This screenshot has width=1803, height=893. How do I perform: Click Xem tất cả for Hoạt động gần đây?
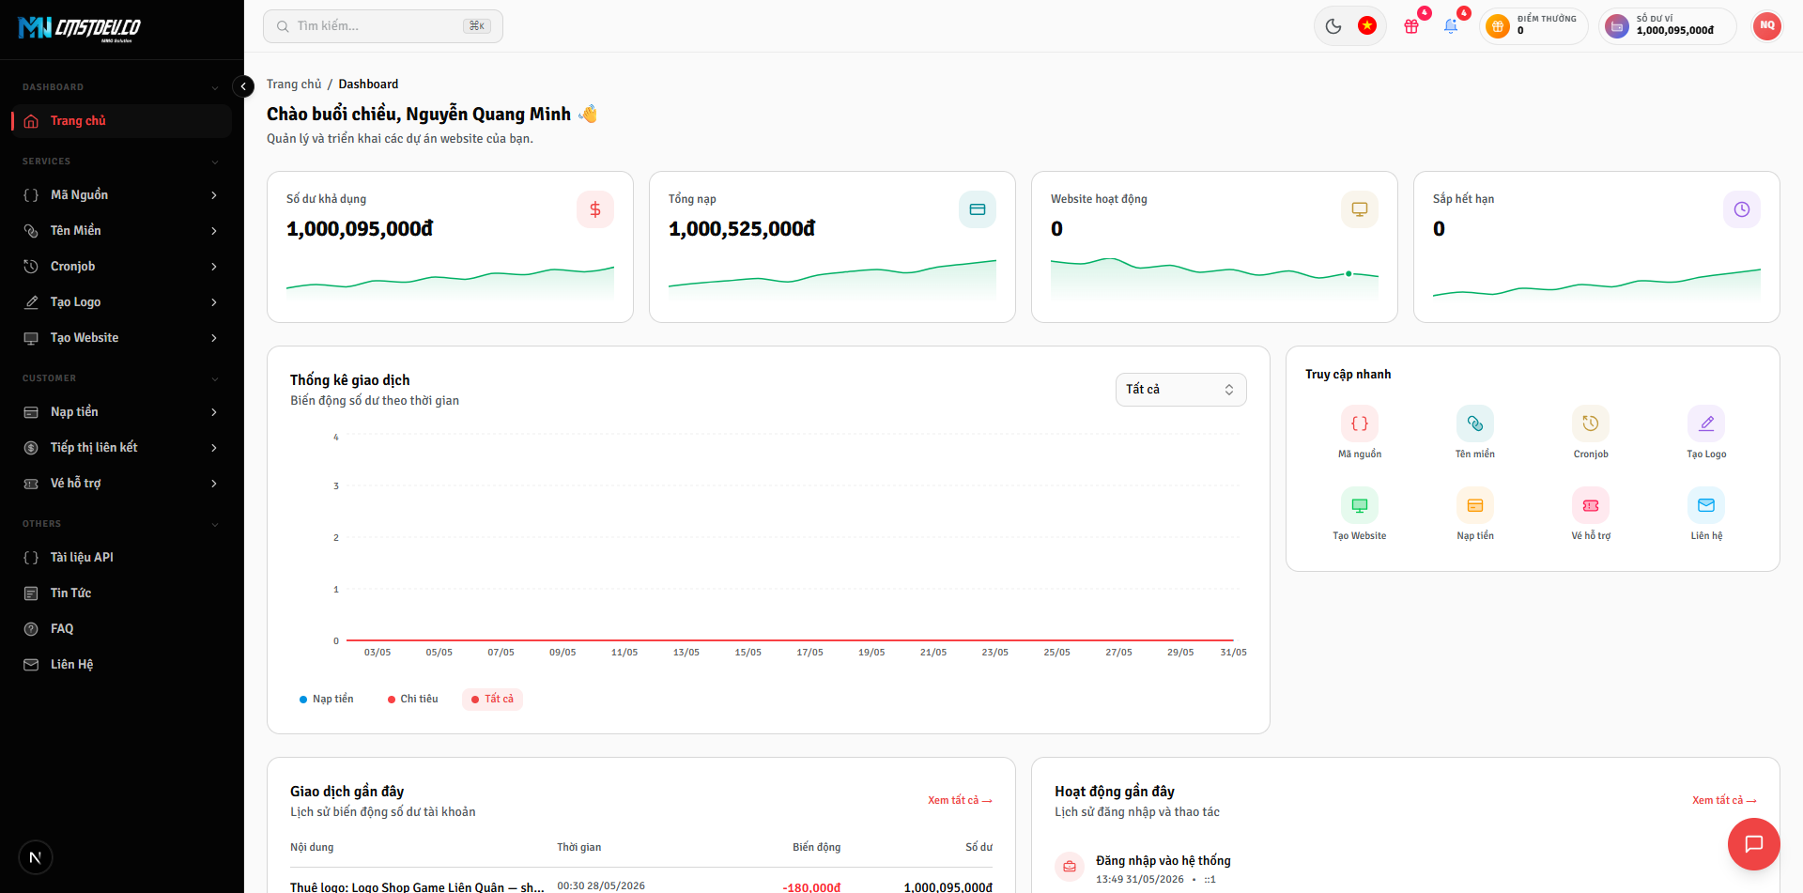[x=1724, y=800]
